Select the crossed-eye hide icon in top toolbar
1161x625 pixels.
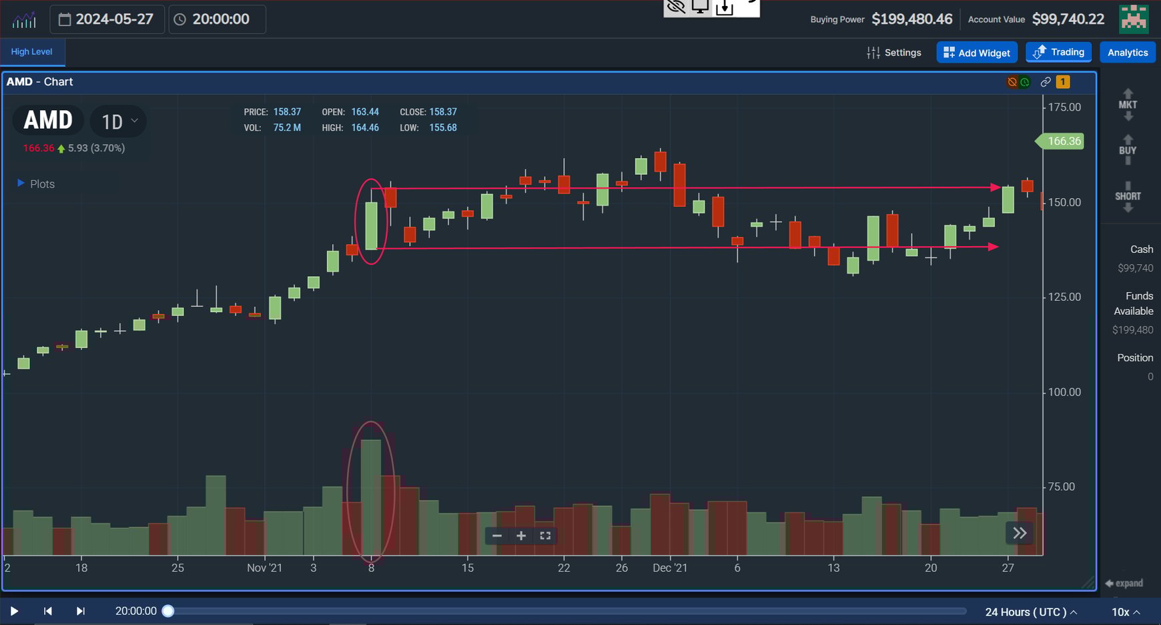[676, 7]
